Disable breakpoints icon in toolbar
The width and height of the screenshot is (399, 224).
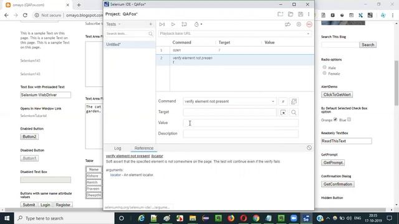click(287, 24)
